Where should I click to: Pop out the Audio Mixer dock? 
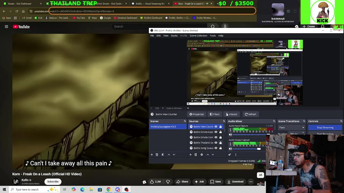(274, 121)
